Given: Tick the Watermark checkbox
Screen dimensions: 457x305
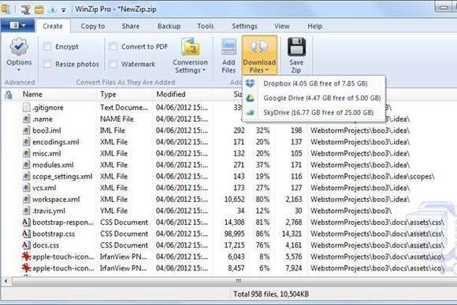Looking at the screenshot, I should [x=113, y=64].
